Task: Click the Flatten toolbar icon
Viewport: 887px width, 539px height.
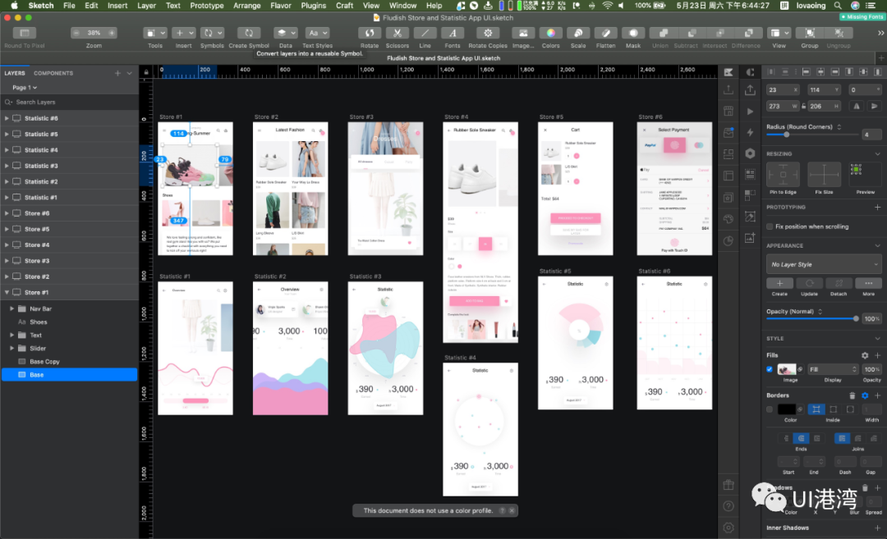Action: (x=605, y=33)
